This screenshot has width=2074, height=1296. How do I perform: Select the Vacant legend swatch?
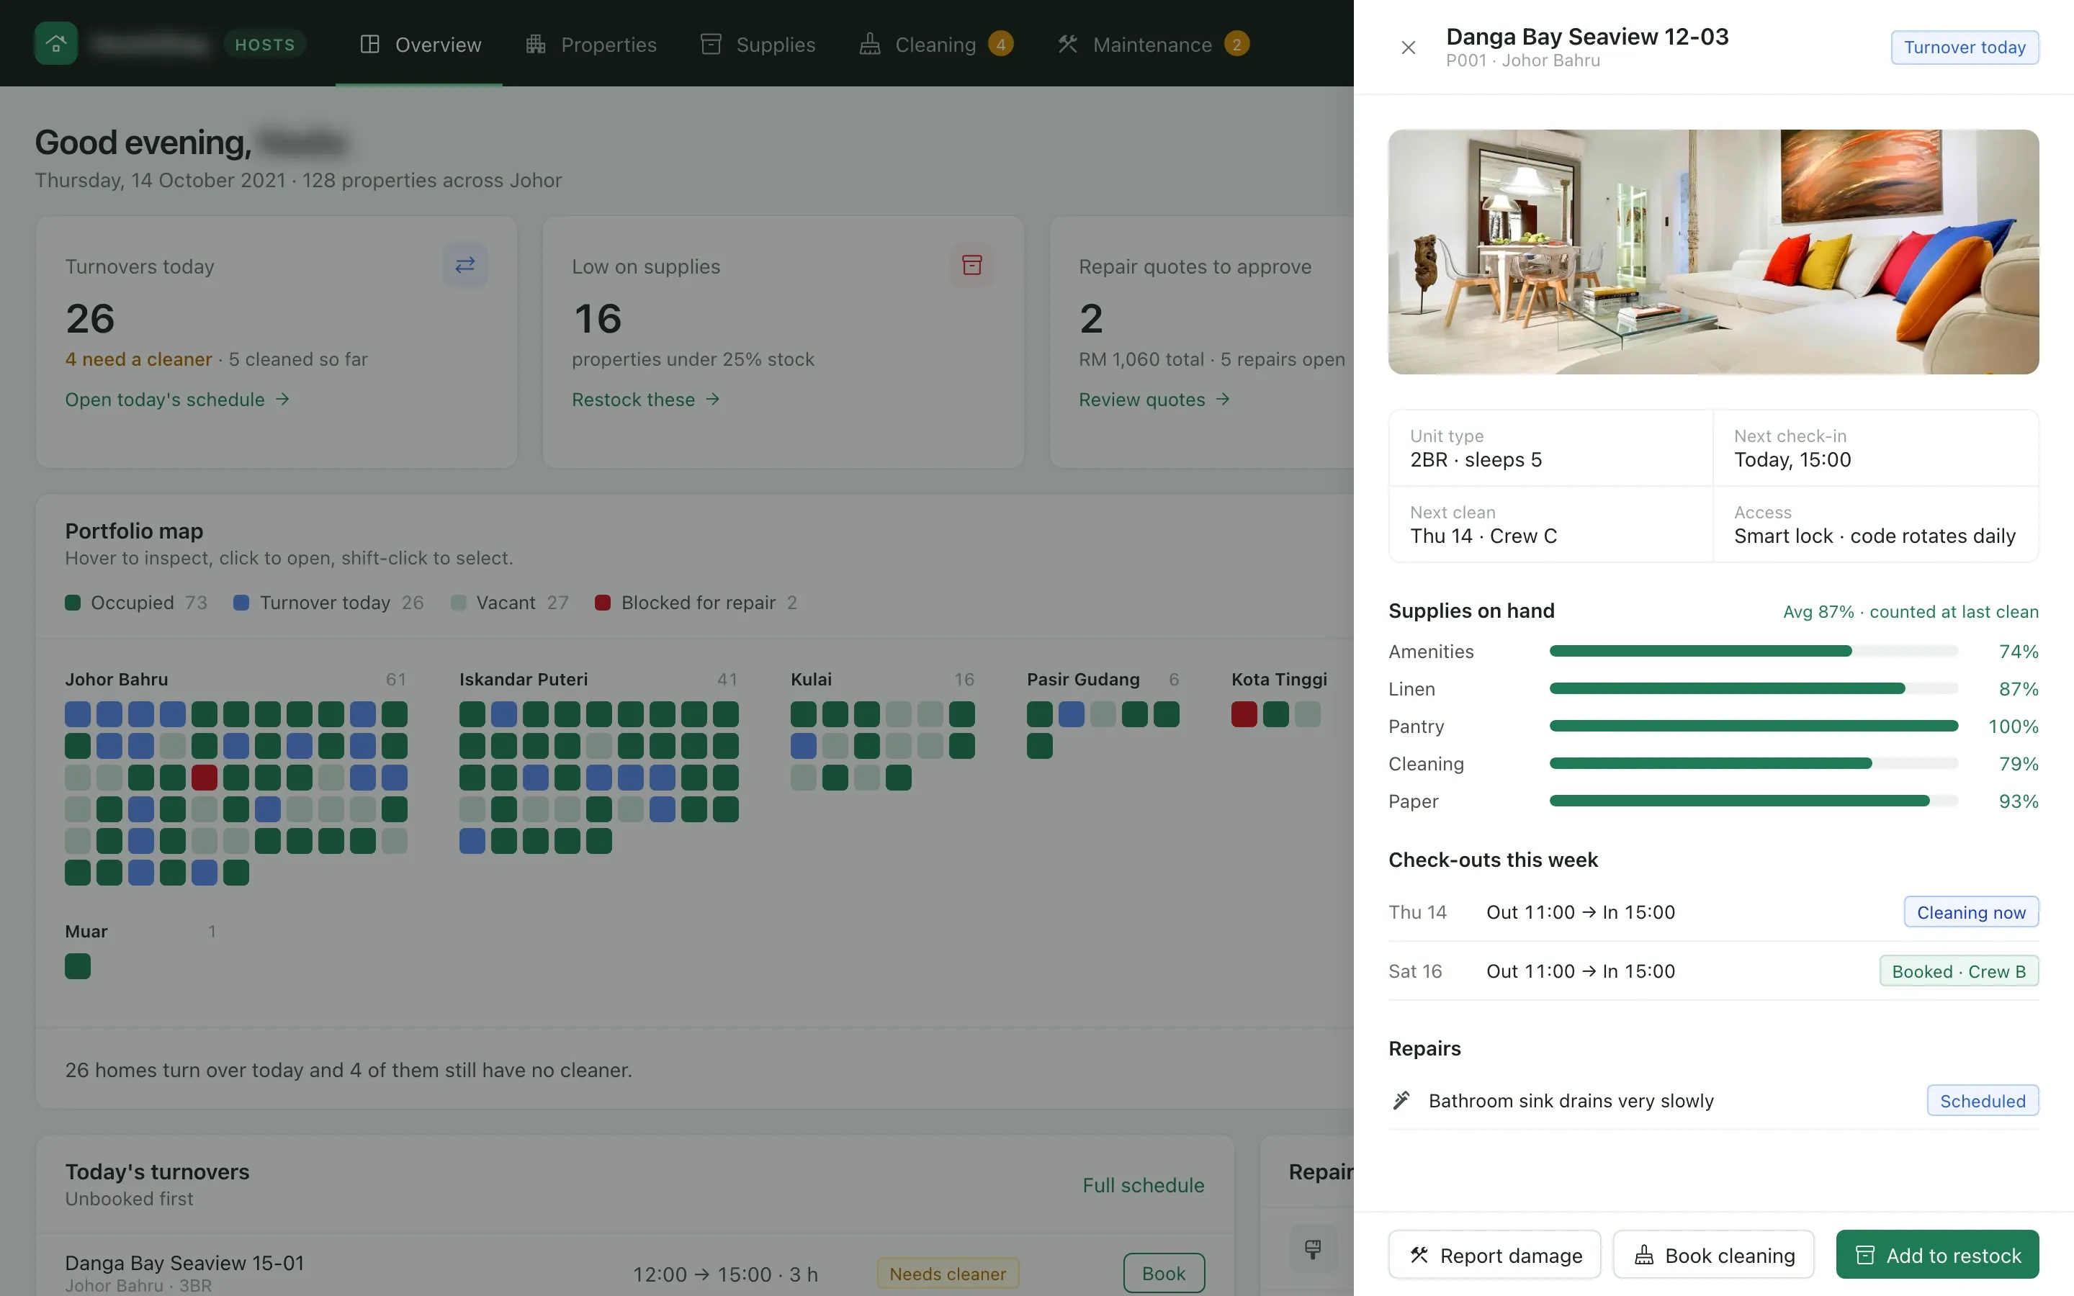(x=459, y=603)
